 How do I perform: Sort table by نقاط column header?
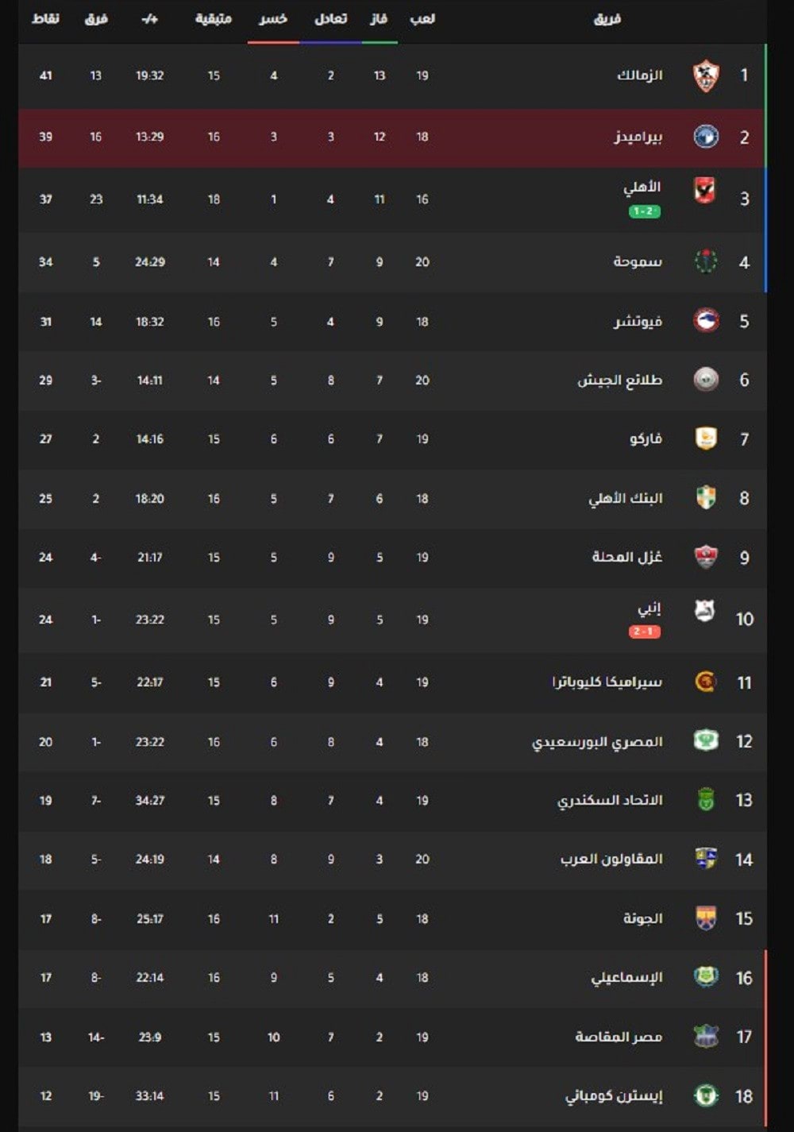[46, 19]
